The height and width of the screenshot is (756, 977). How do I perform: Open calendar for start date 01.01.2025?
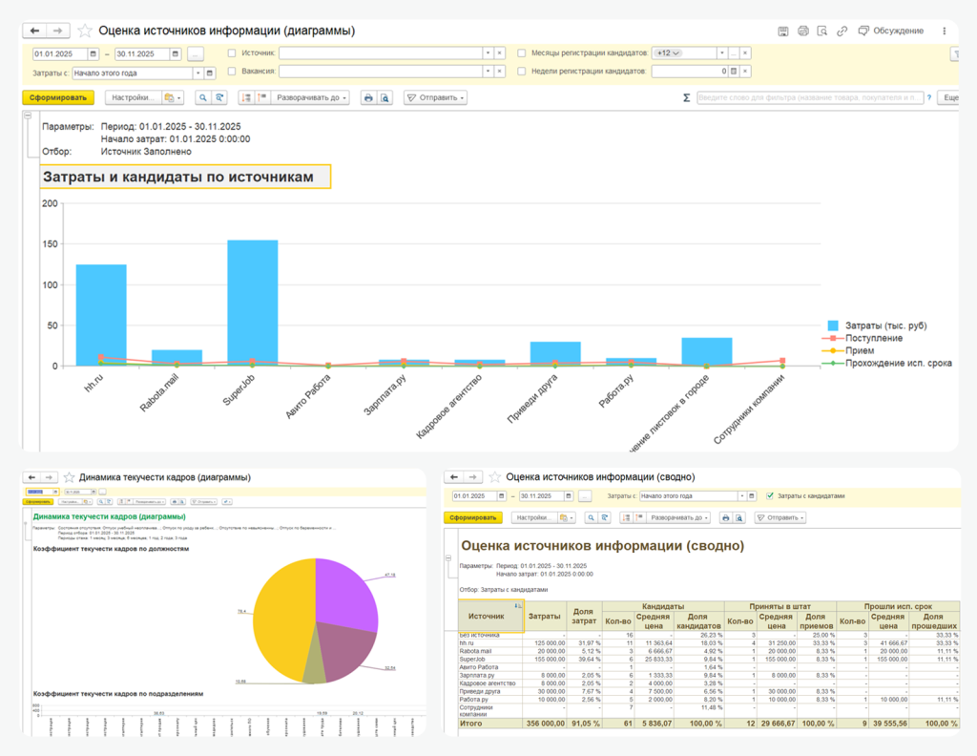click(x=94, y=53)
